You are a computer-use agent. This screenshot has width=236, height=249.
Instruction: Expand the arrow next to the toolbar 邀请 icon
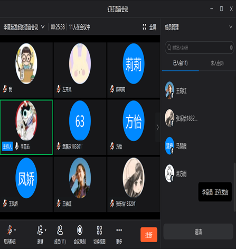click(x=45, y=230)
